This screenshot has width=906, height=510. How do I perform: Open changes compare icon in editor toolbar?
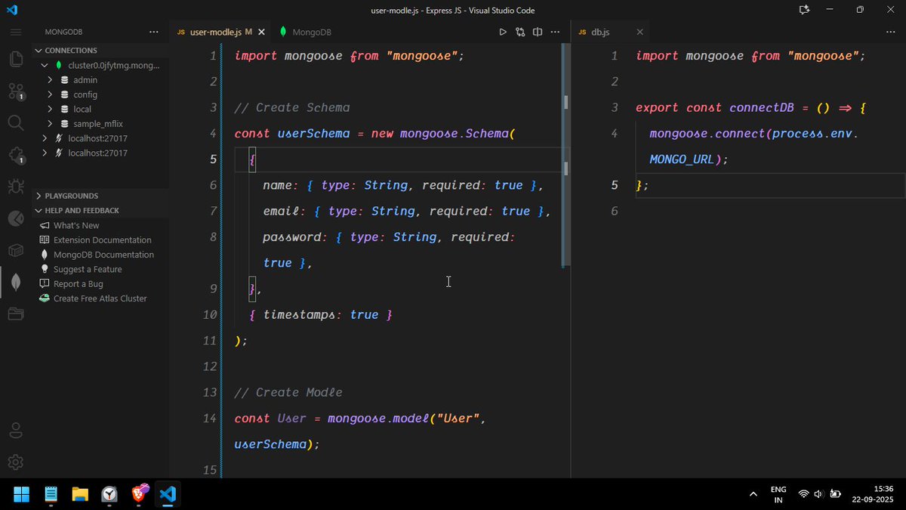tap(520, 32)
